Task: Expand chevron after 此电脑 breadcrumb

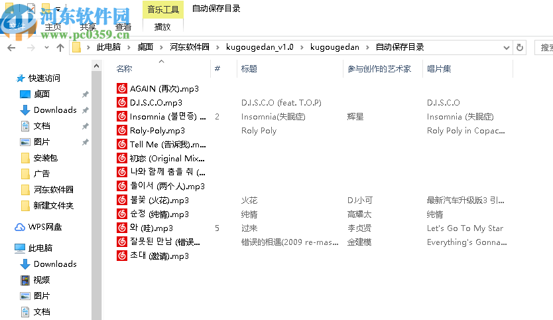Action: (x=129, y=47)
